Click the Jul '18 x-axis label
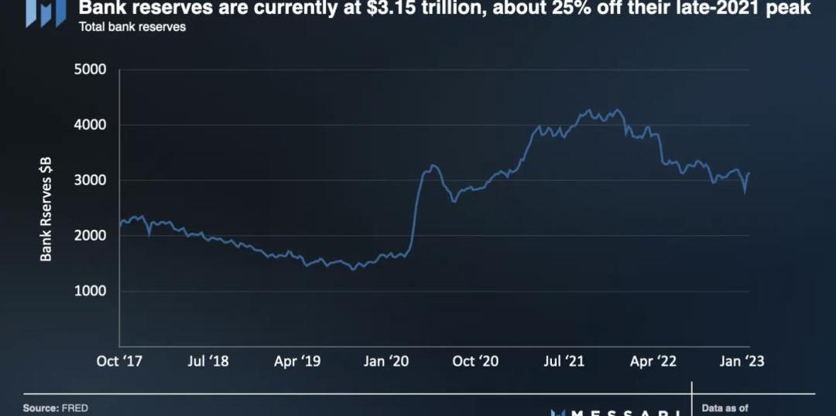836x416 pixels. pyautogui.click(x=208, y=361)
